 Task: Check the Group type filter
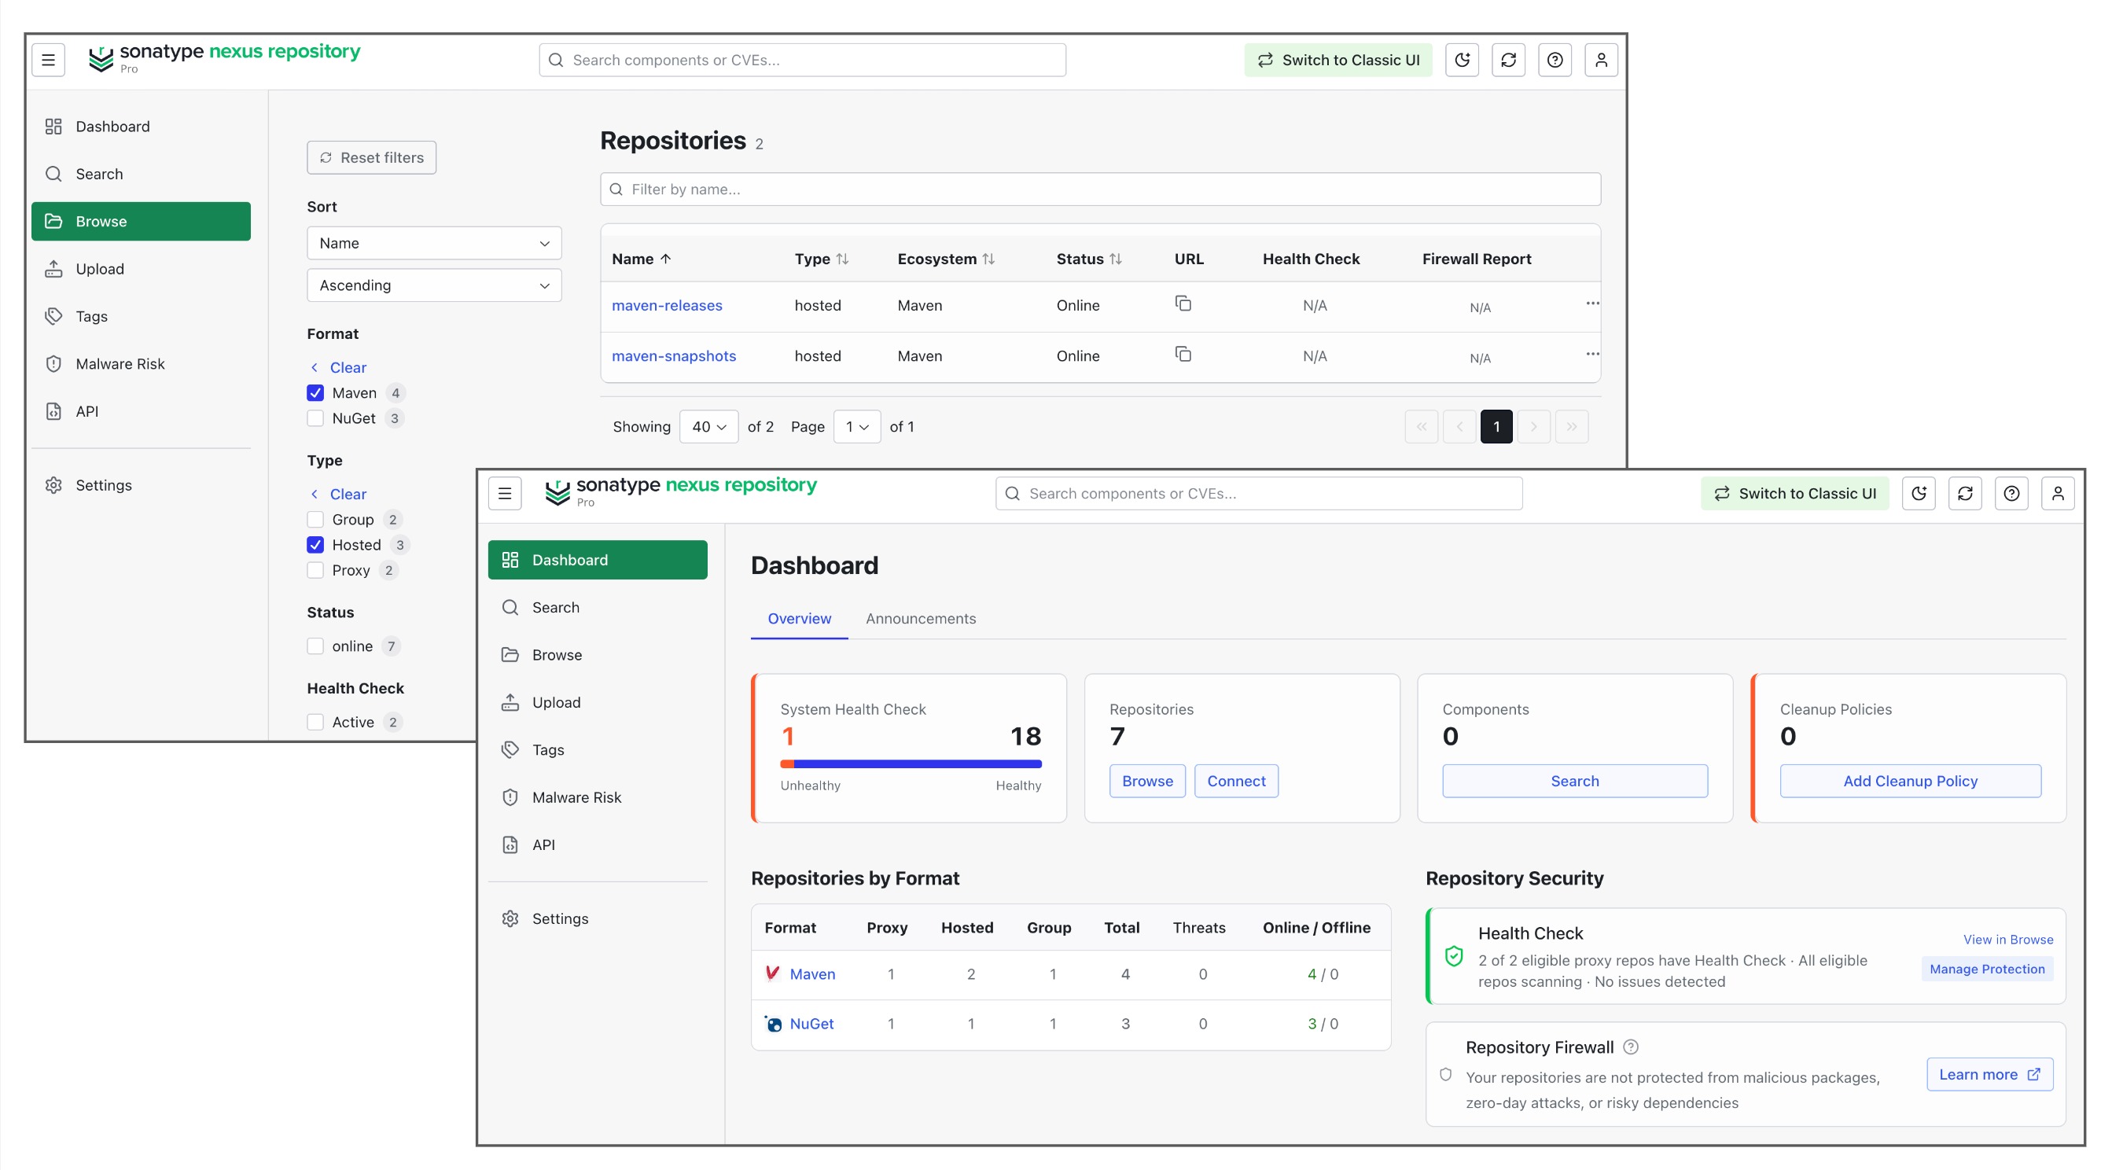pos(315,520)
